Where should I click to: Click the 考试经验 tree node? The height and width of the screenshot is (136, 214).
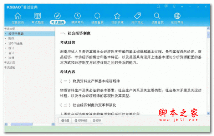coord(10,68)
